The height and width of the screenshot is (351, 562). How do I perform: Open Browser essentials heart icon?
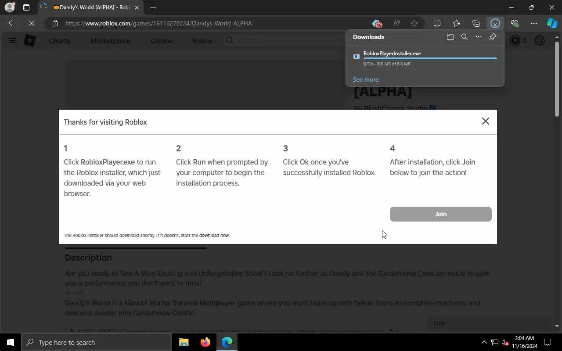click(x=515, y=23)
